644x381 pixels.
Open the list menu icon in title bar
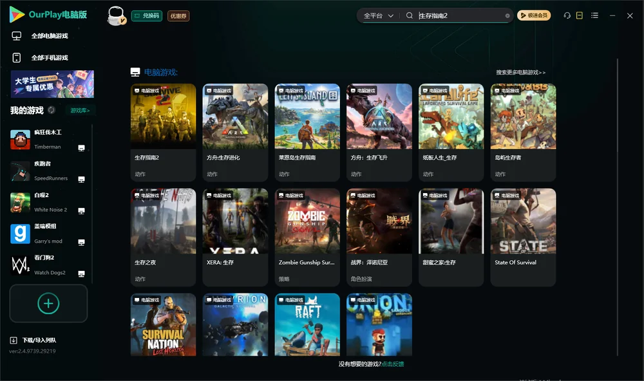(594, 15)
